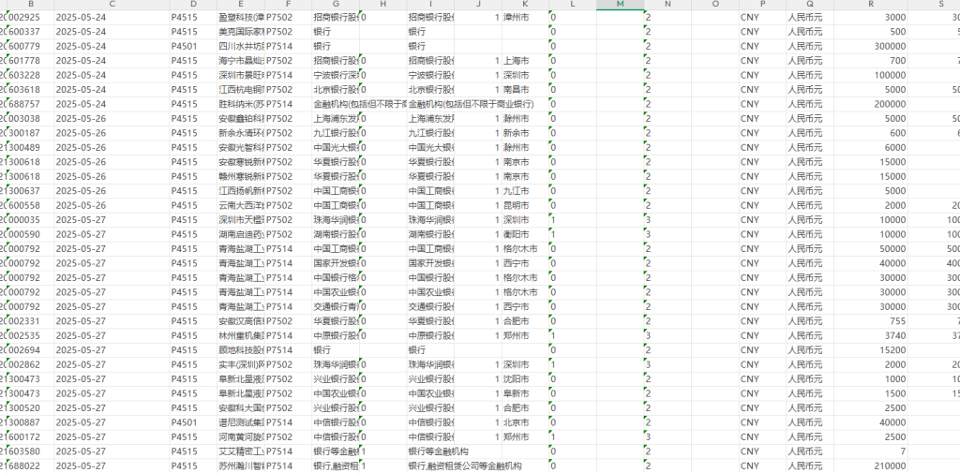Click the cell with amount 755
The width and height of the screenshot is (960, 473).
[871, 321]
